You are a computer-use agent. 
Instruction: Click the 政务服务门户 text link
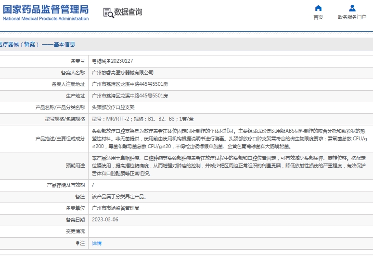(352, 17)
